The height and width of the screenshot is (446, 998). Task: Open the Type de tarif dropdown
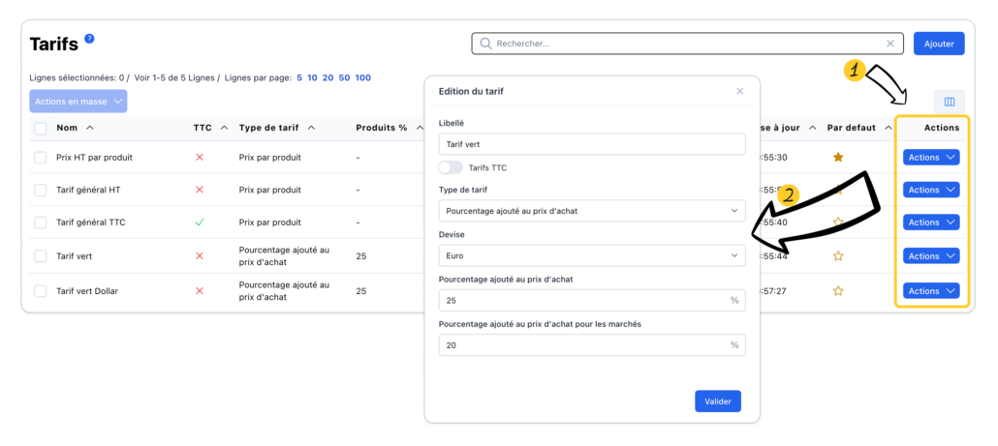(x=591, y=211)
